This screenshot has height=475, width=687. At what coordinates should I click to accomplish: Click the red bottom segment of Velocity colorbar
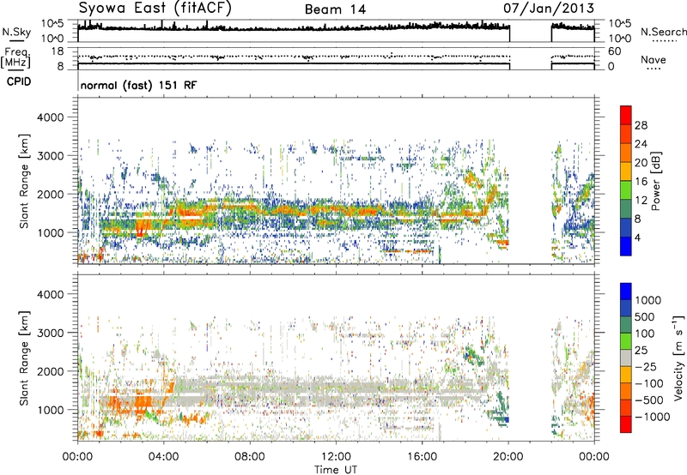(x=626, y=424)
